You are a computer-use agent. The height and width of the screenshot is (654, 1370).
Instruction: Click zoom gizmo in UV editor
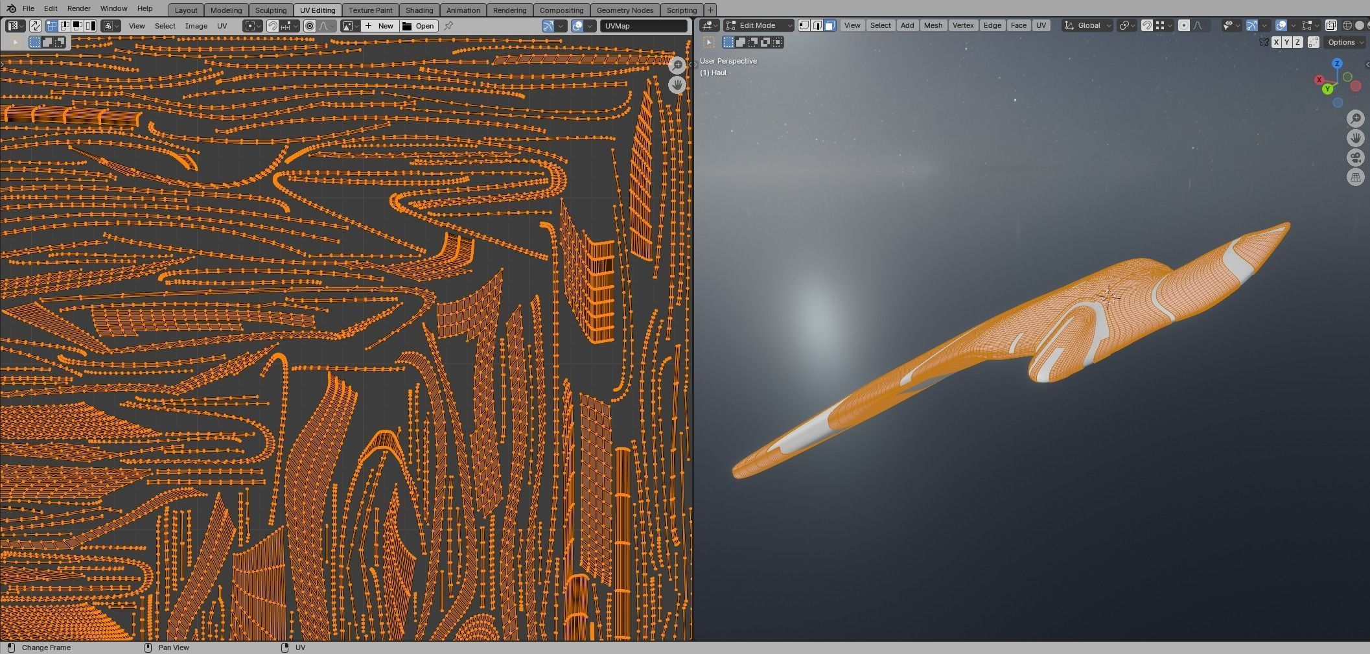677,65
